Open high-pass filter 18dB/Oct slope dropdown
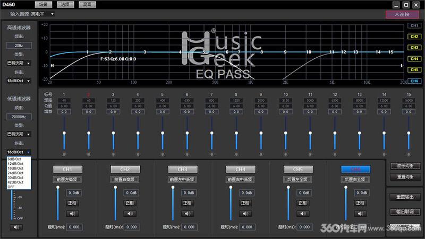 [x=19, y=81]
